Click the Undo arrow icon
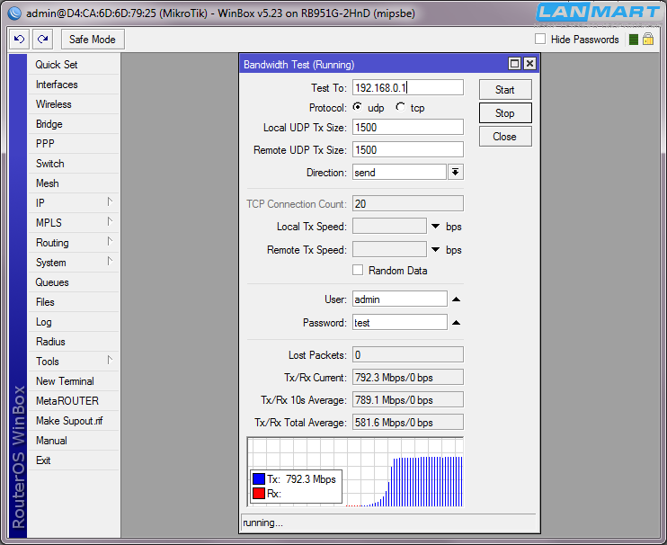Viewport: 667px width, 545px height. [20, 40]
